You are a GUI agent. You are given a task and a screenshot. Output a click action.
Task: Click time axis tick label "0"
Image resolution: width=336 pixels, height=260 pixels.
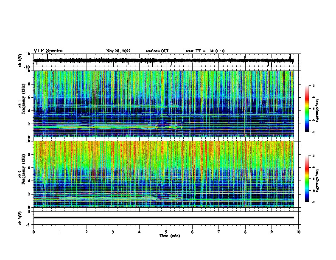click(34, 232)
